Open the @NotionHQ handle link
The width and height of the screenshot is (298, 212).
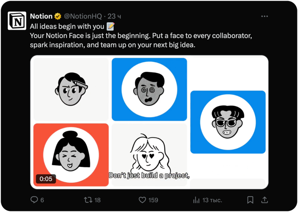point(83,16)
